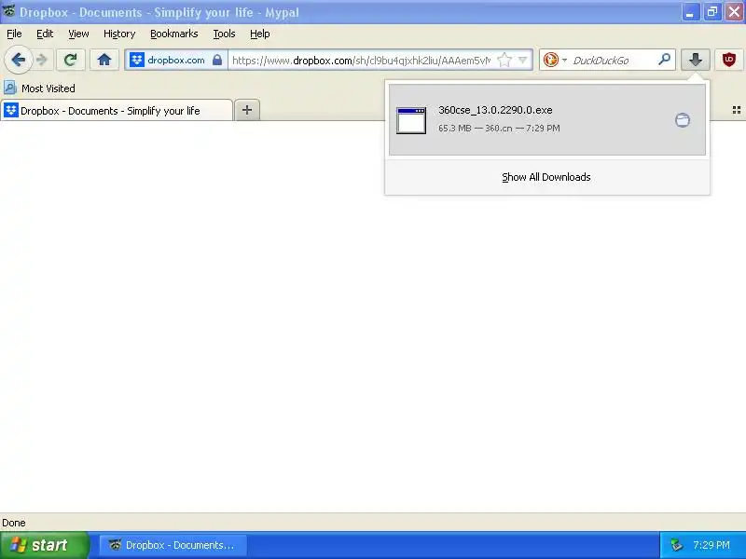
Task: Click the Dropbox site identity icon
Action: click(137, 60)
